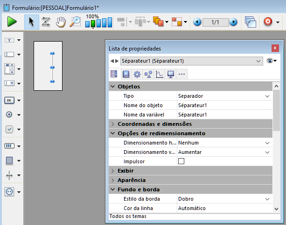Select the splitter separator object tool
286x225 pixels.
coord(10,175)
